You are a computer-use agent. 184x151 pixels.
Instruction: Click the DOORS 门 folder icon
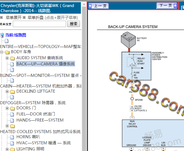point(12,108)
